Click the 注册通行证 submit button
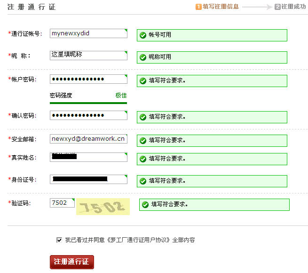The image size is (308, 273). 72,262
